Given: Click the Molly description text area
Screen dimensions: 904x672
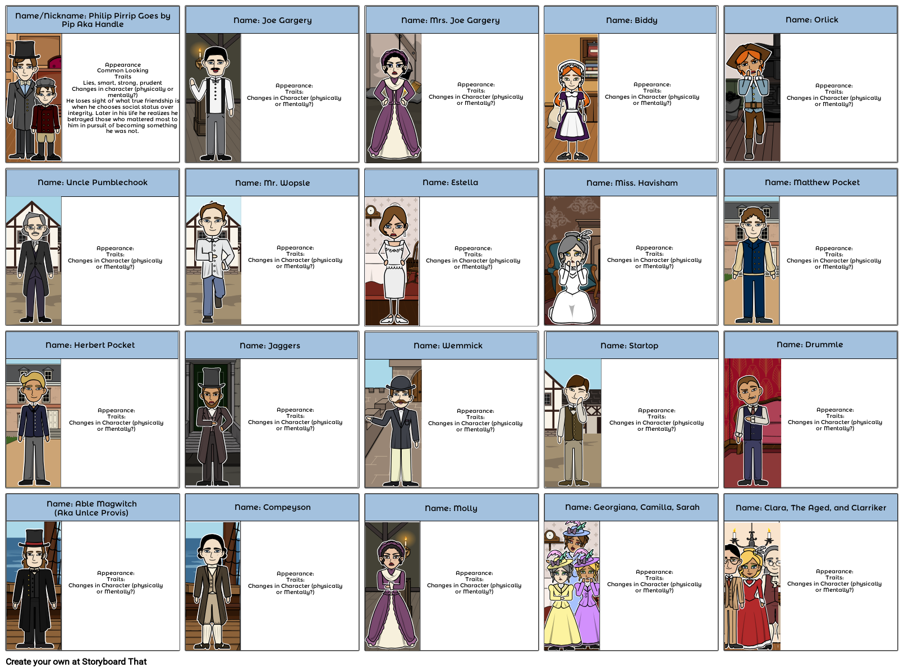Looking at the screenshot, I should [474, 582].
